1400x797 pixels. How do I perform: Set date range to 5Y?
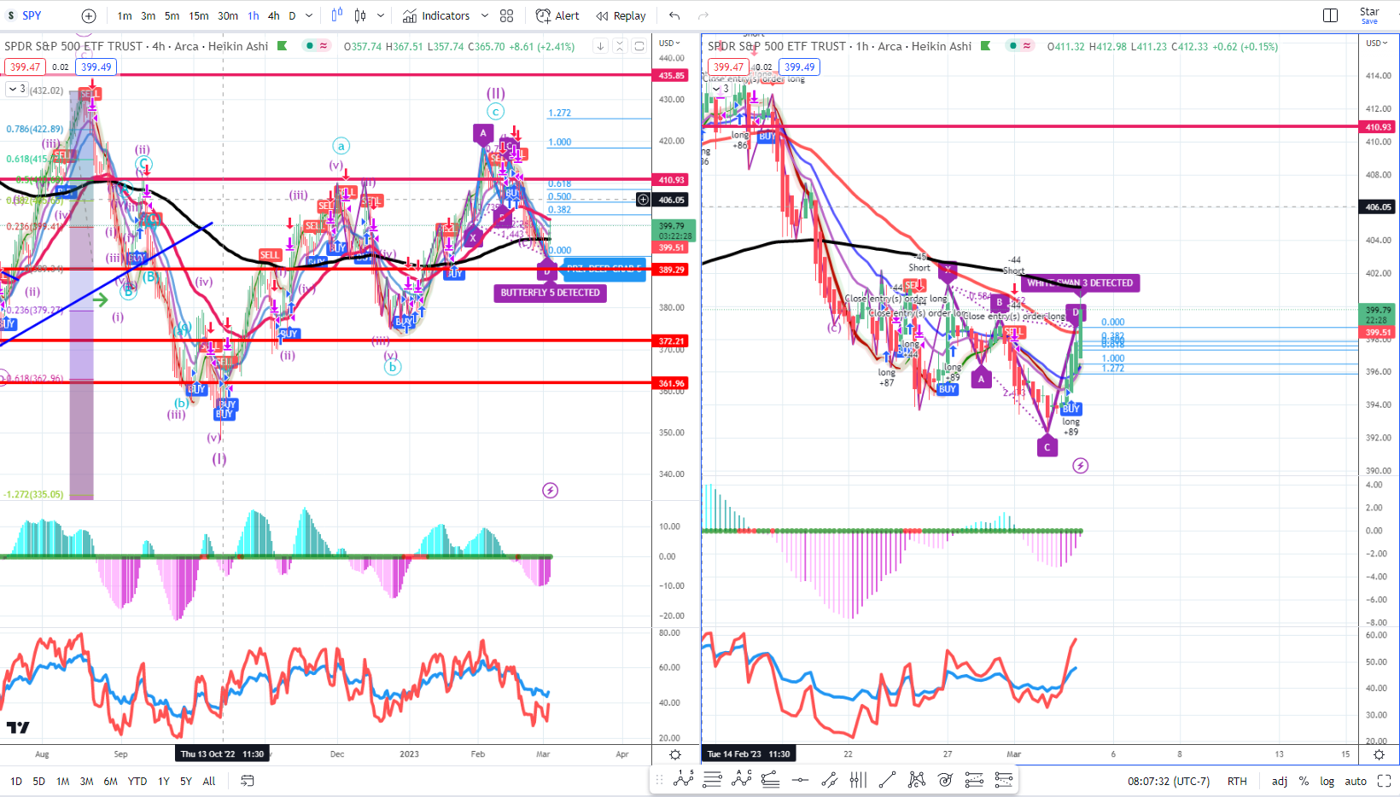(x=186, y=781)
